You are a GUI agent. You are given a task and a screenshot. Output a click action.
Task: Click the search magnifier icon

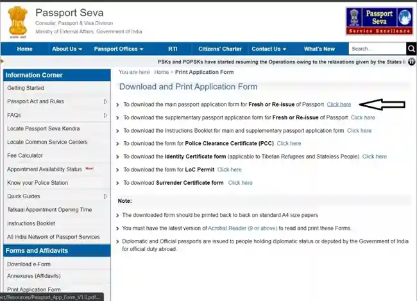[x=411, y=49]
